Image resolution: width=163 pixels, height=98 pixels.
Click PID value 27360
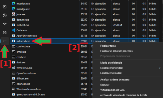(x=84, y=95)
